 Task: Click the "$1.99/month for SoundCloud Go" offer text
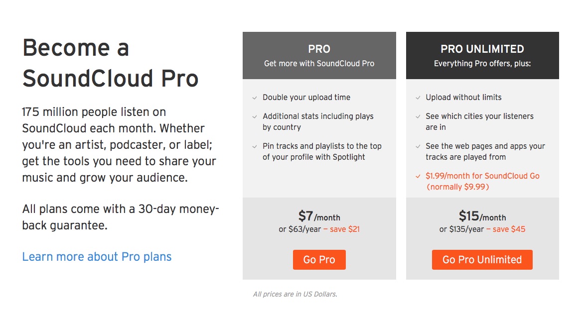tap(482, 176)
